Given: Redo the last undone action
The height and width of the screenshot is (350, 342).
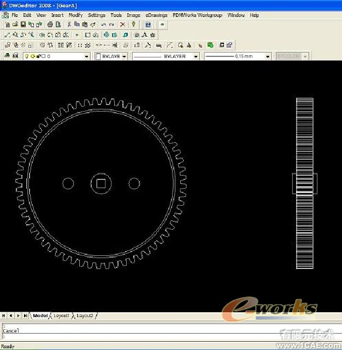Looking at the screenshot, I should coord(111,25).
